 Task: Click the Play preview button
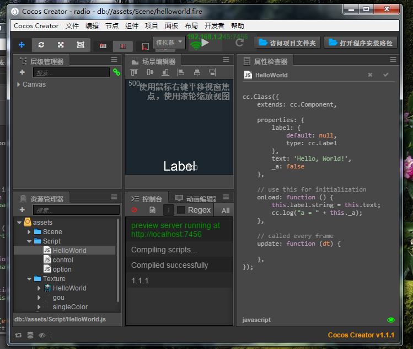(x=205, y=43)
